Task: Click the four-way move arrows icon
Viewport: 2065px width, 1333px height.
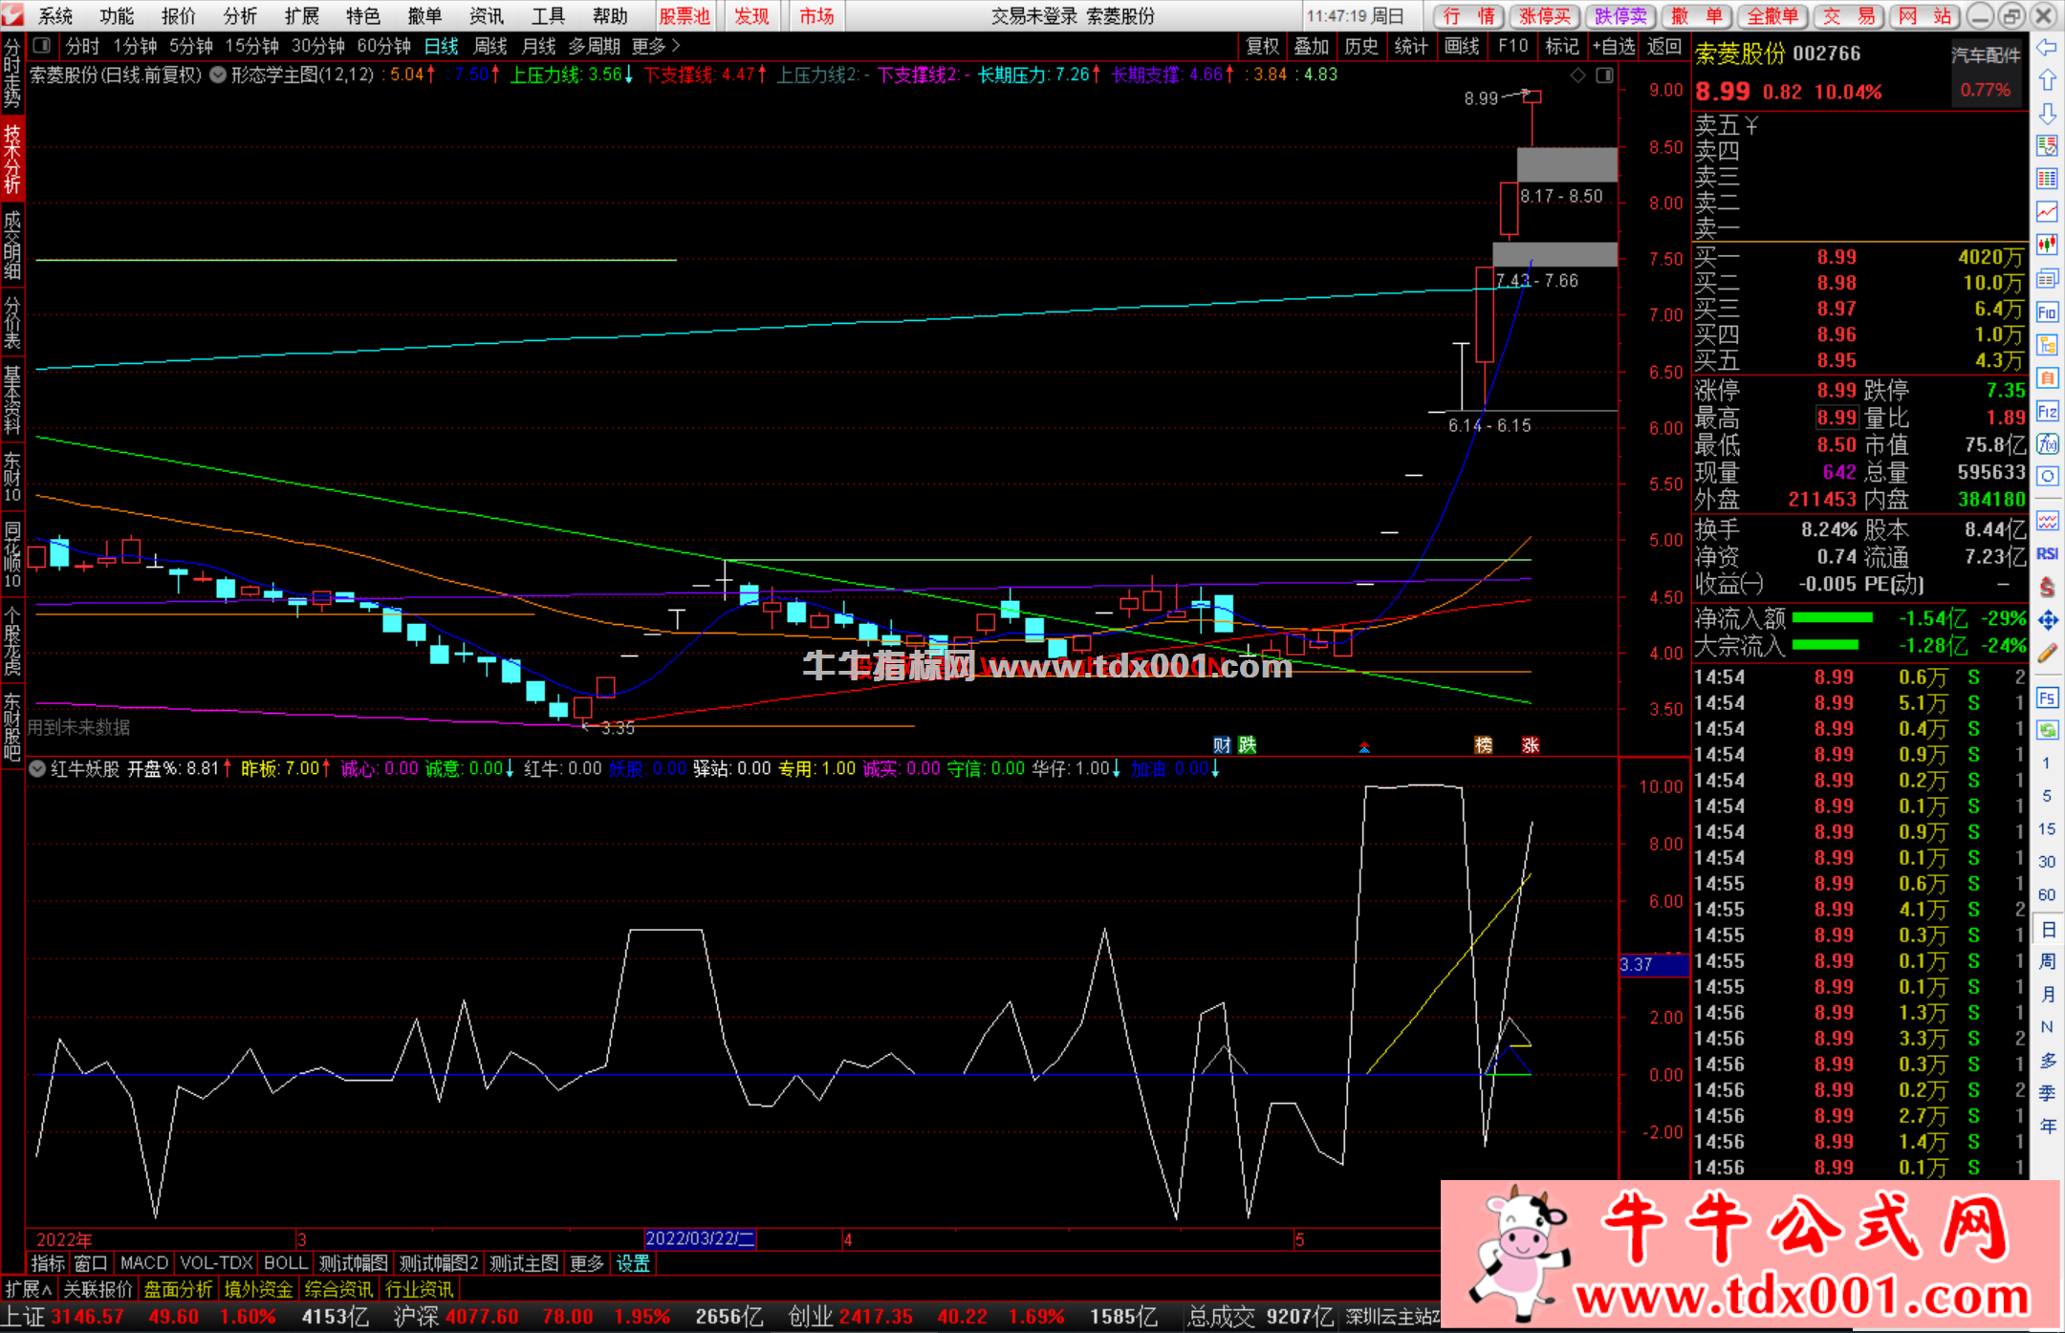Action: click(x=2047, y=620)
